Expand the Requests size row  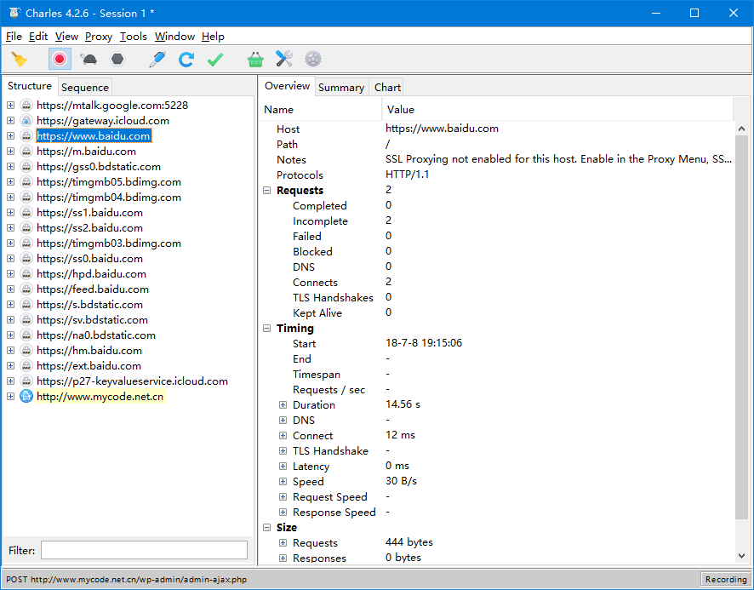[x=283, y=543]
